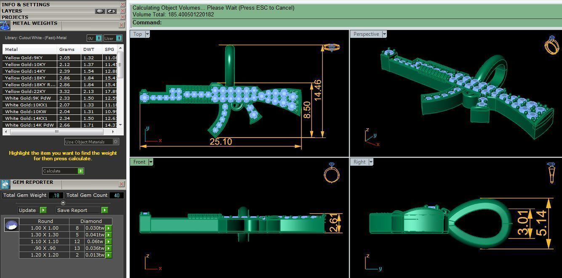Select the Right viewport label tab

(x=360, y=162)
